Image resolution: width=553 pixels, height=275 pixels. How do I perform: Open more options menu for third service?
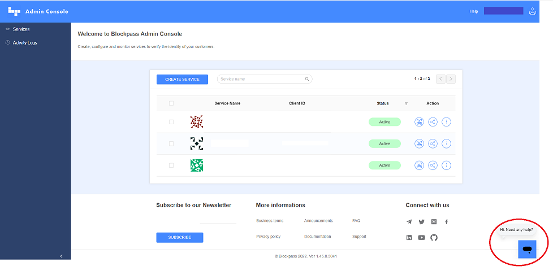[447, 165]
